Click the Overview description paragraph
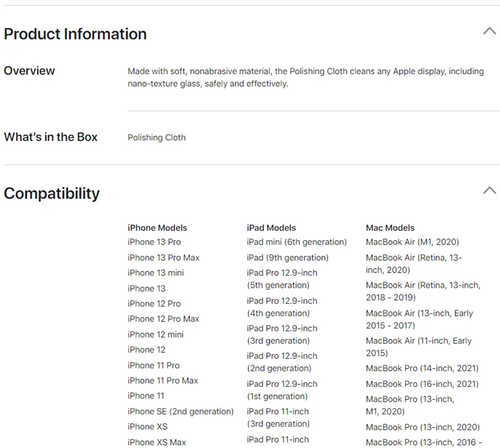This screenshot has width=500, height=448. coord(306,77)
